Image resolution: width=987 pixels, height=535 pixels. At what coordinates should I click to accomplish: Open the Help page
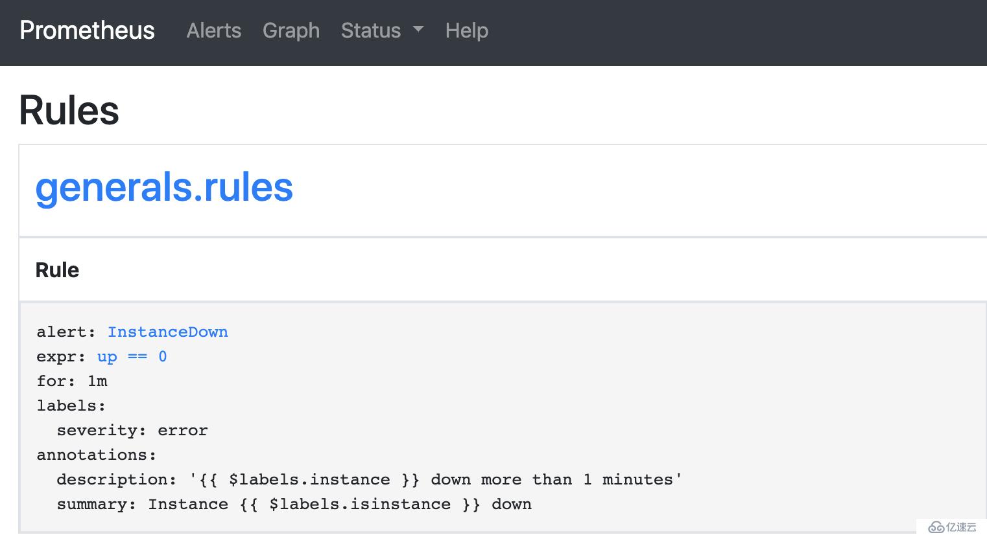467,30
